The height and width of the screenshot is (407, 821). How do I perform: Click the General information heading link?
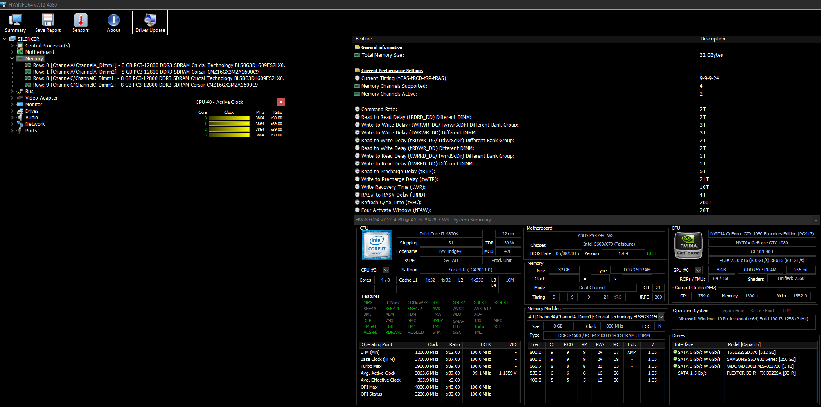click(x=382, y=47)
